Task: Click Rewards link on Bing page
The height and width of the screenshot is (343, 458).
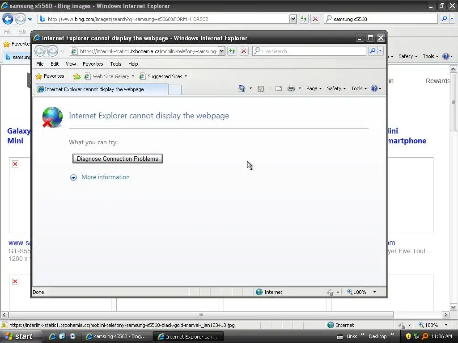Action: click(x=437, y=81)
